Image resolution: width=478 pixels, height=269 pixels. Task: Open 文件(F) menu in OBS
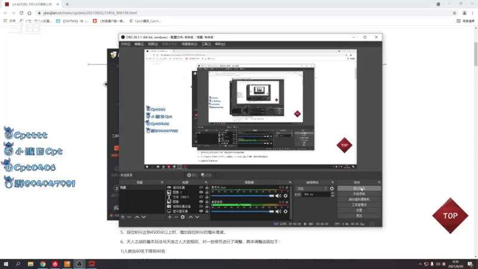point(125,44)
